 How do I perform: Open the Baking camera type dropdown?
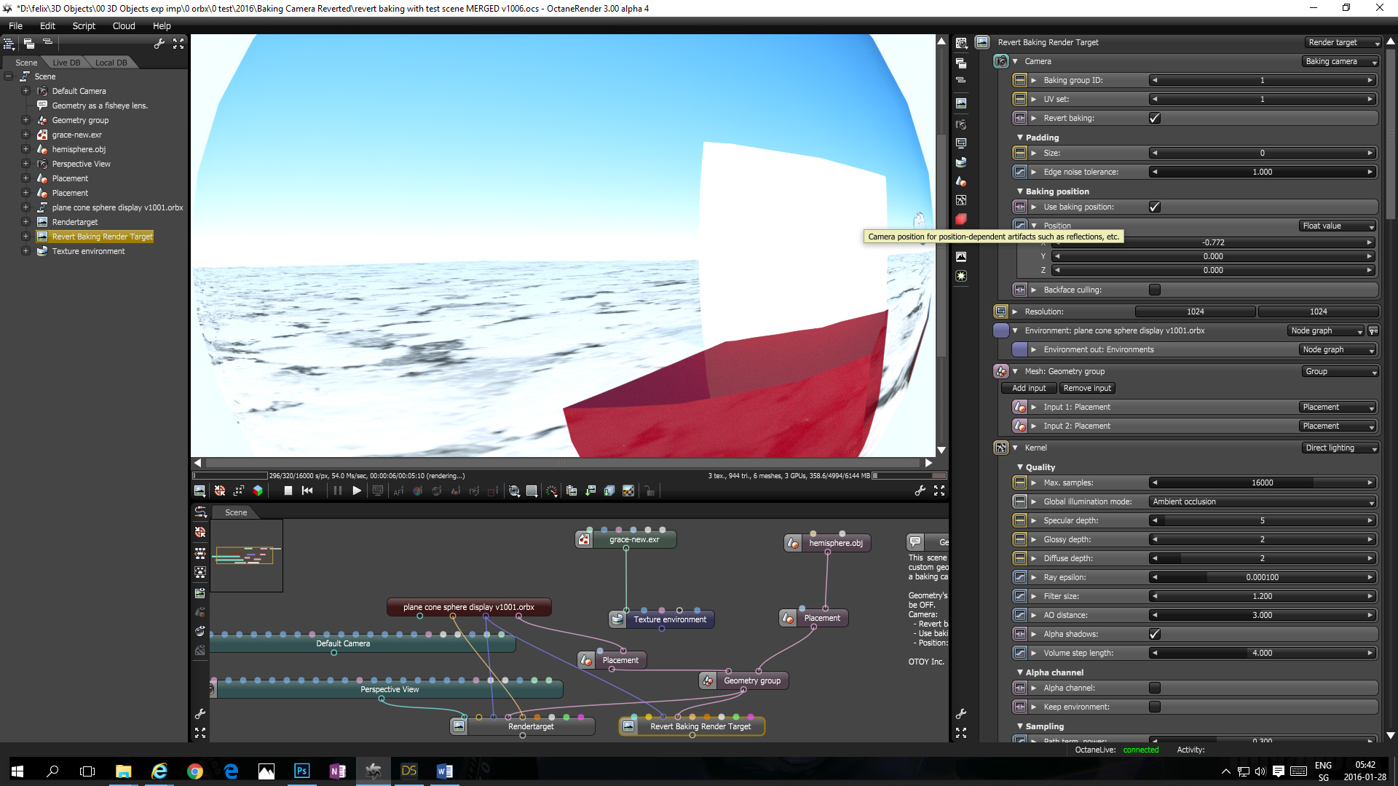(x=1340, y=61)
